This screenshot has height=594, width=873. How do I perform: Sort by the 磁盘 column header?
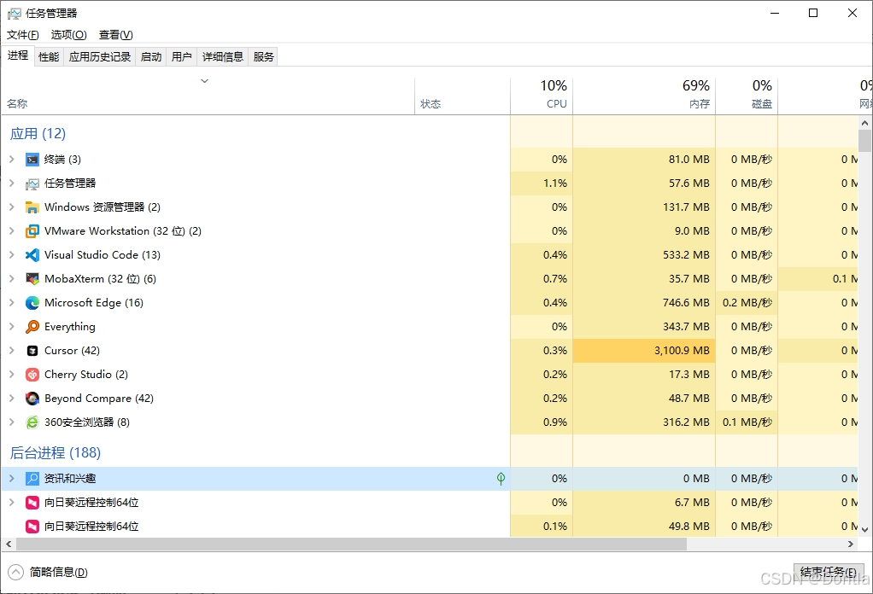(747, 96)
